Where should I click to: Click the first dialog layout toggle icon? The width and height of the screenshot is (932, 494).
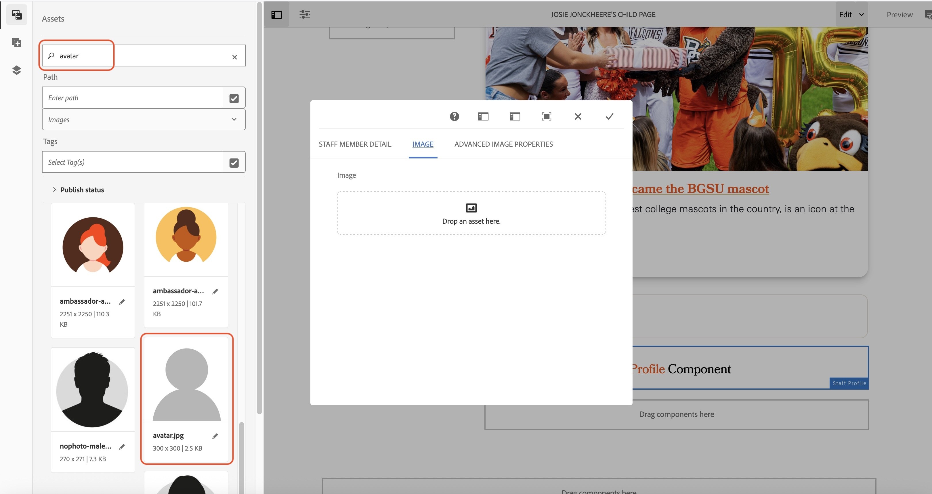click(483, 116)
